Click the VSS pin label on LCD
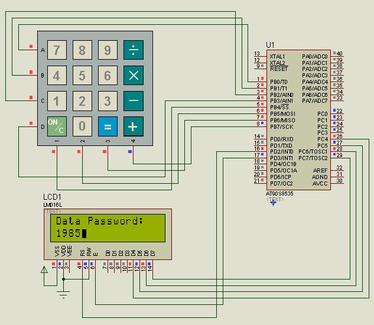 tap(57, 251)
